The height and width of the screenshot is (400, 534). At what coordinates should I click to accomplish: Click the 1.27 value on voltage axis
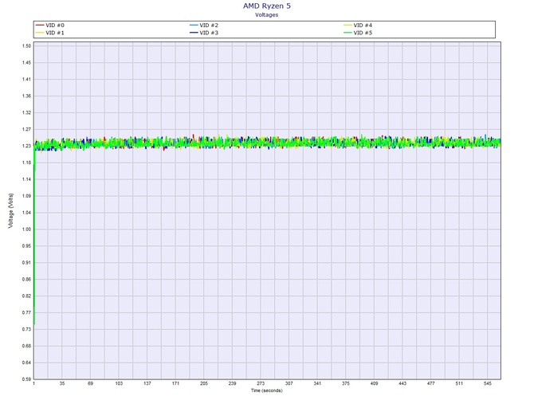click(x=26, y=129)
